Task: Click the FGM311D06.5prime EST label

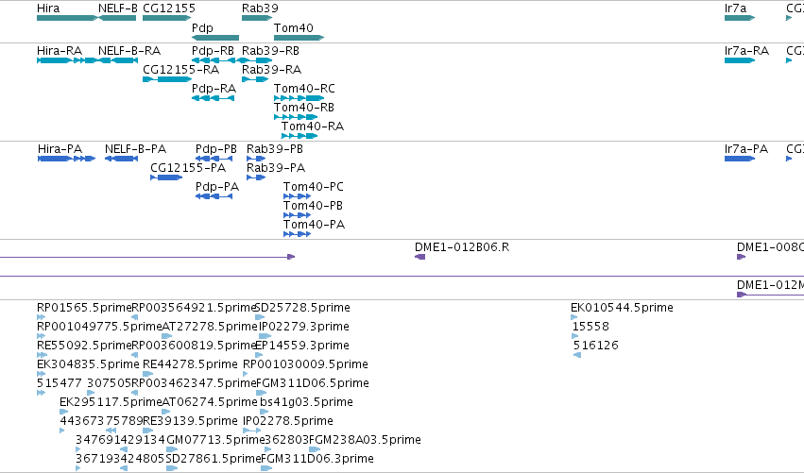Action: tap(313, 384)
